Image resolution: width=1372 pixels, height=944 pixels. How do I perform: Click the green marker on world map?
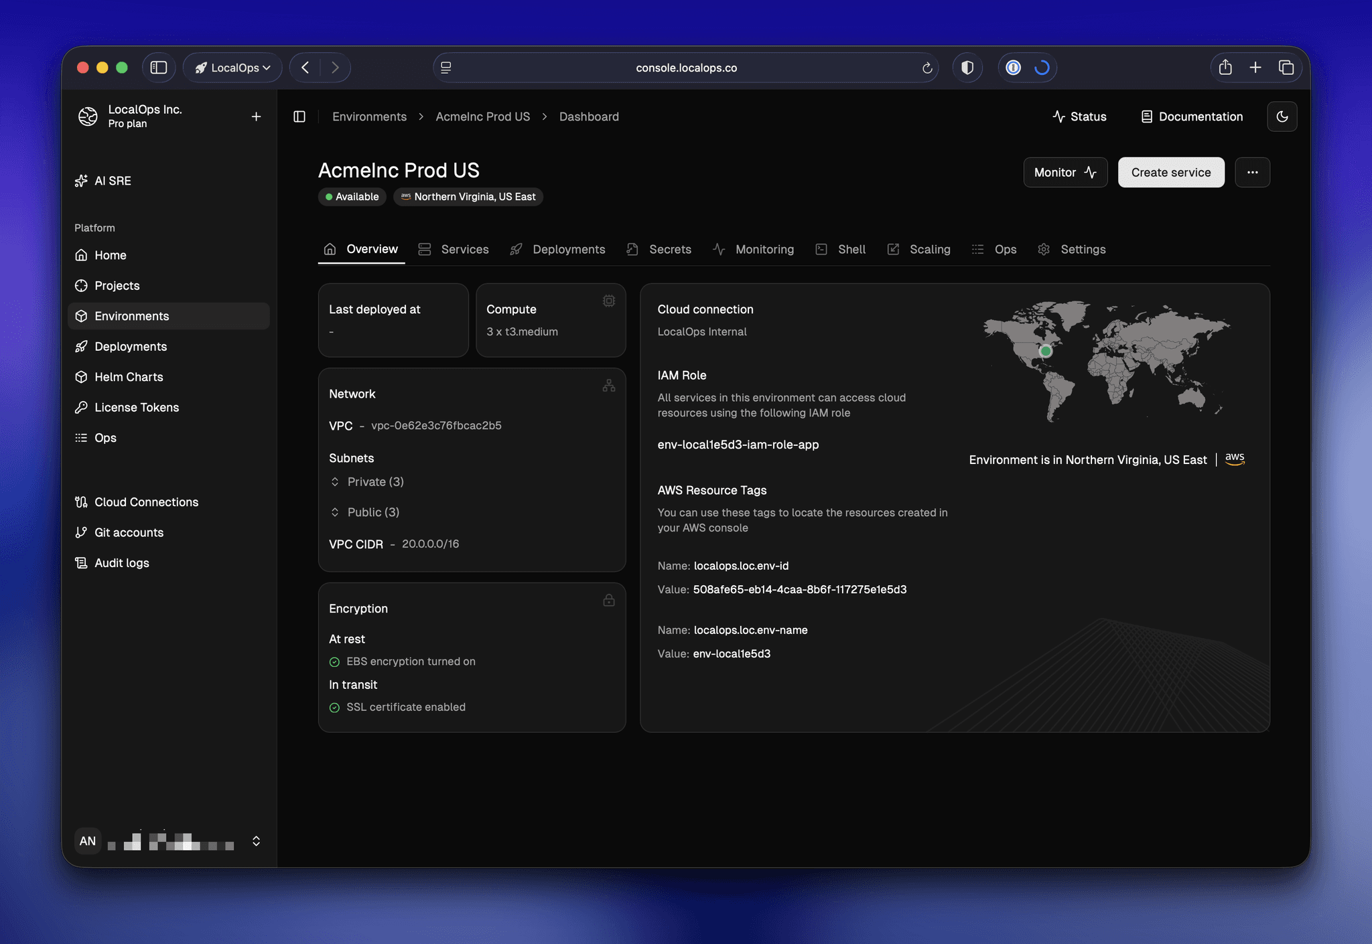point(1045,351)
